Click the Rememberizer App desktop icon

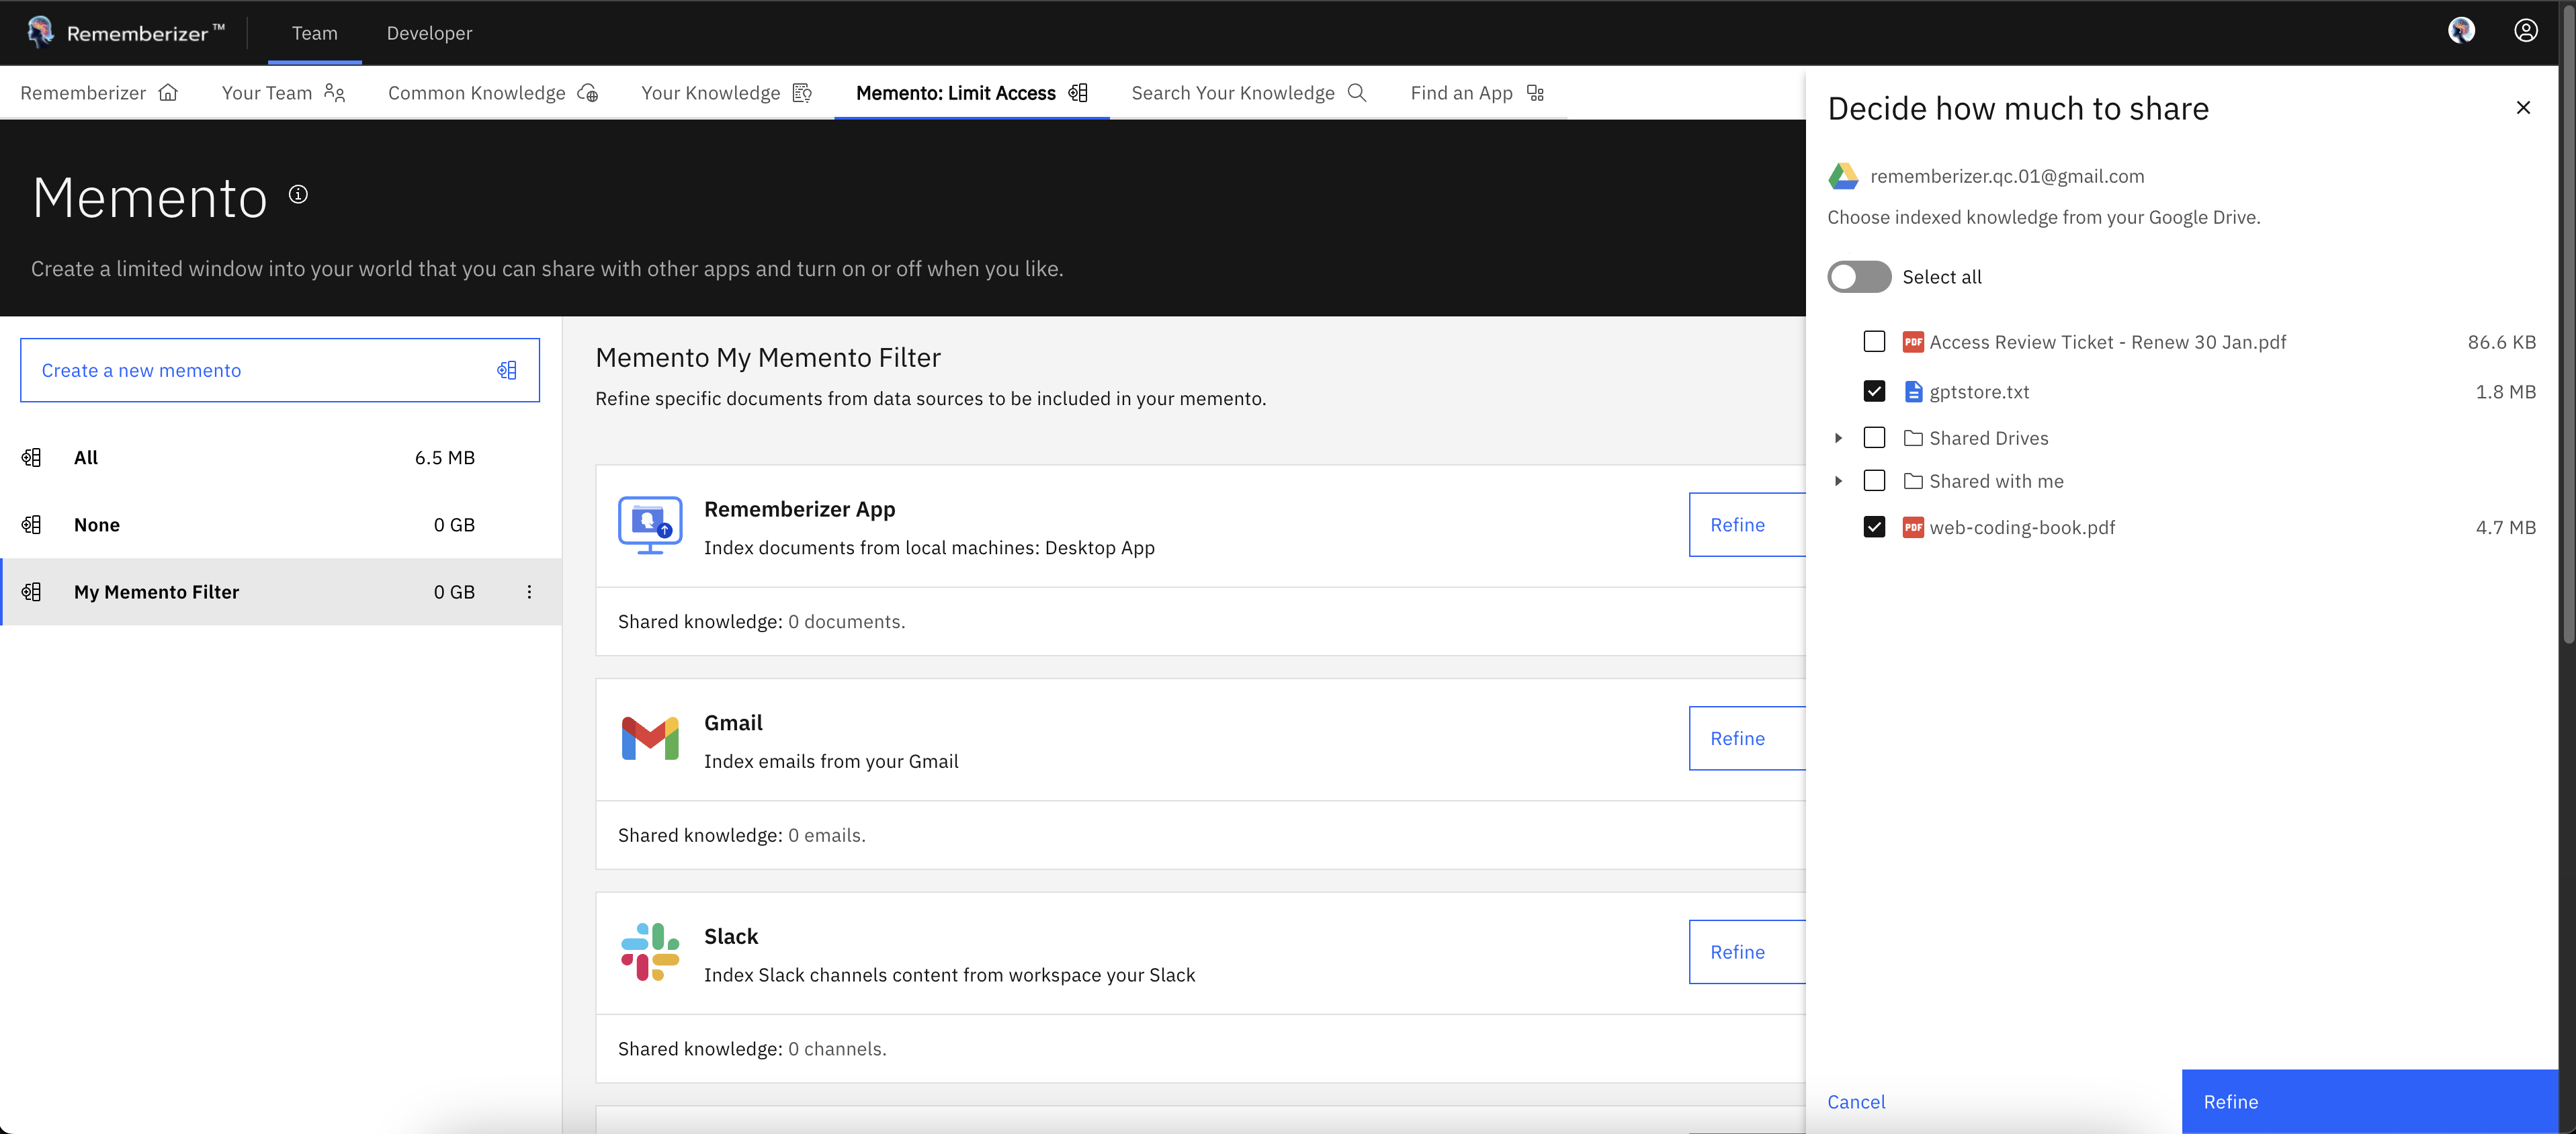click(x=650, y=525)
